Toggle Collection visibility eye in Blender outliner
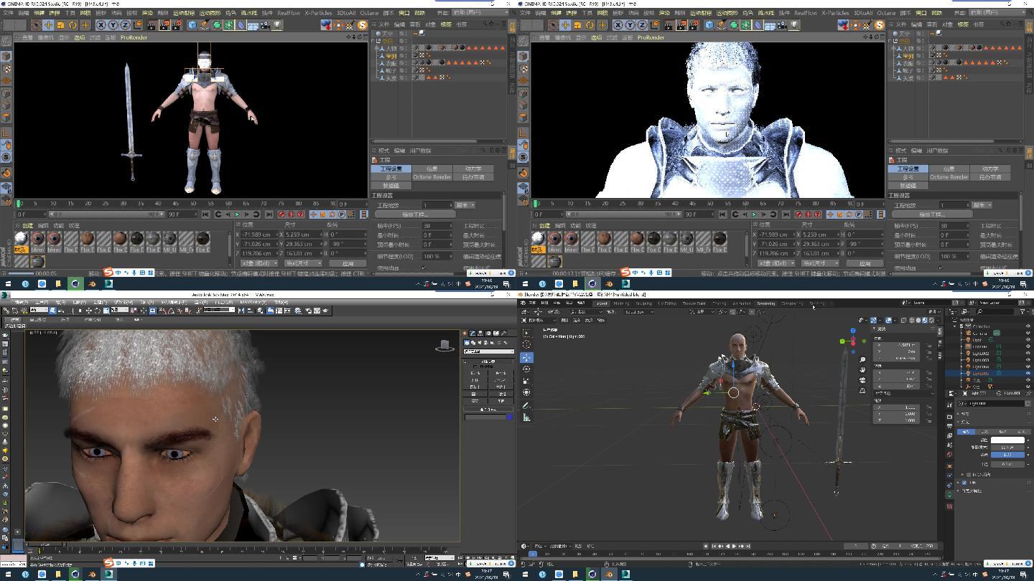Image resolution: width=1034 pixels, height=581 pixels. (x=1028, y=326)
